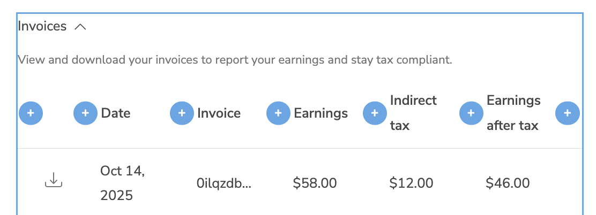
Task: Select the Date column header
Action: [116, 113]
